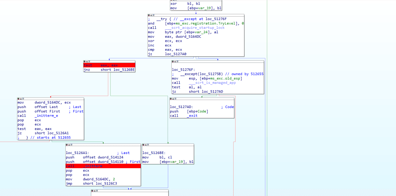
Task: Click color icon on the _initterm_e node header
Action: 19,99
